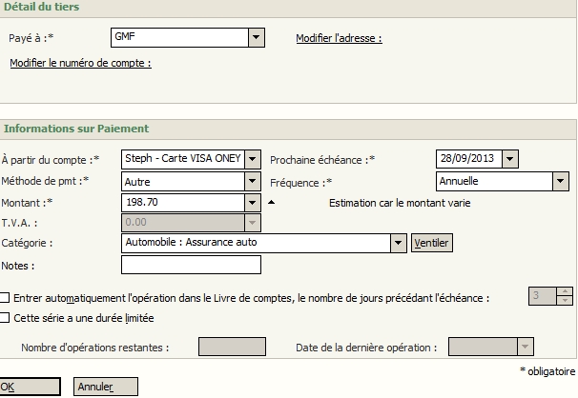Click the Annuler button
578x398 pixels.
[x=105, y=387]
